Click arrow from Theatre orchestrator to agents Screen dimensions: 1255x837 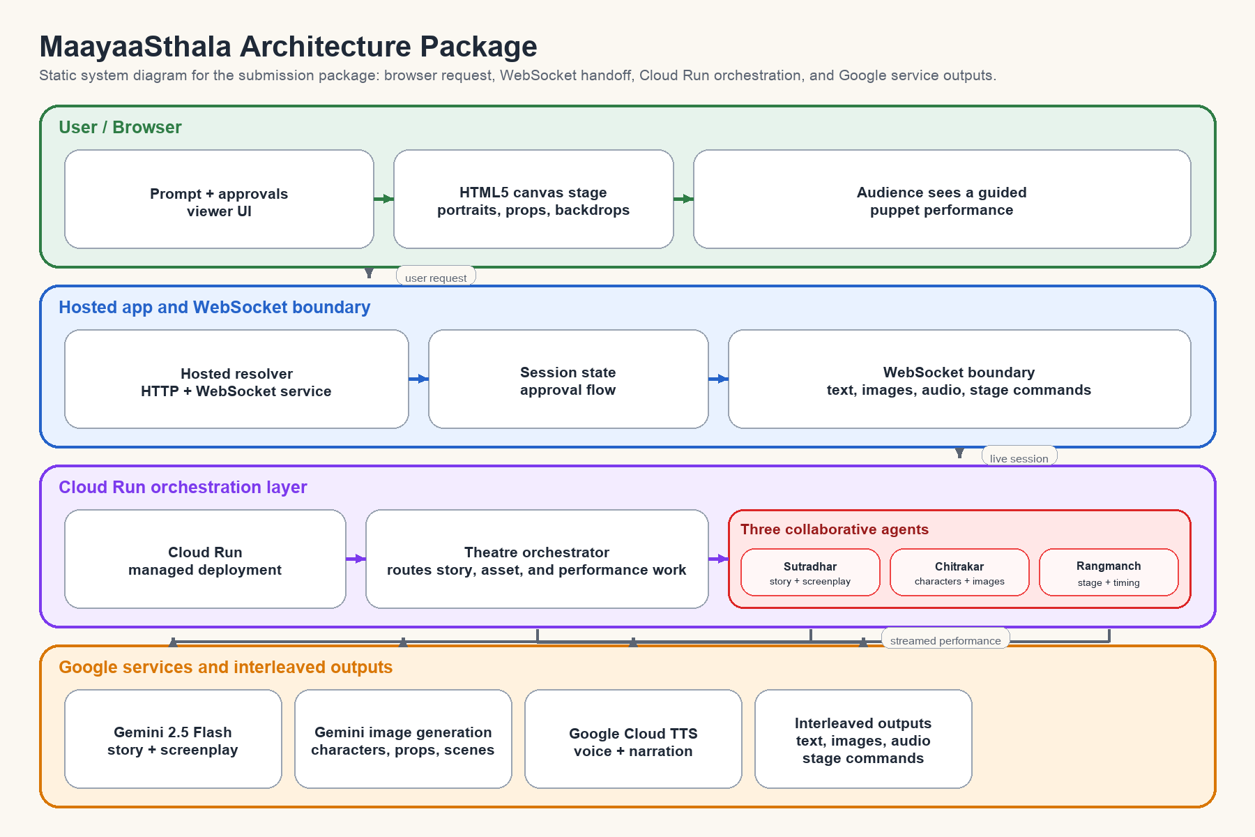click(x=718, y=559)
